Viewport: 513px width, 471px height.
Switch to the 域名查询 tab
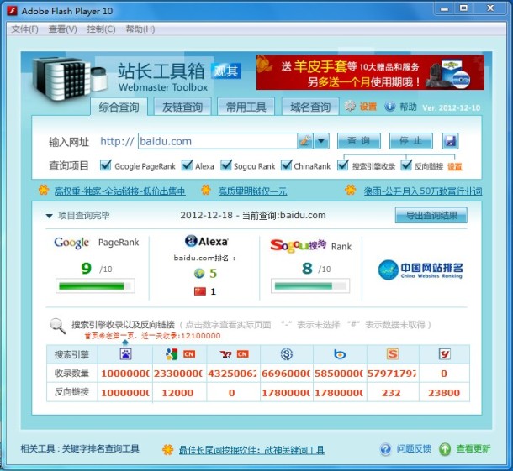coord(310,107)
